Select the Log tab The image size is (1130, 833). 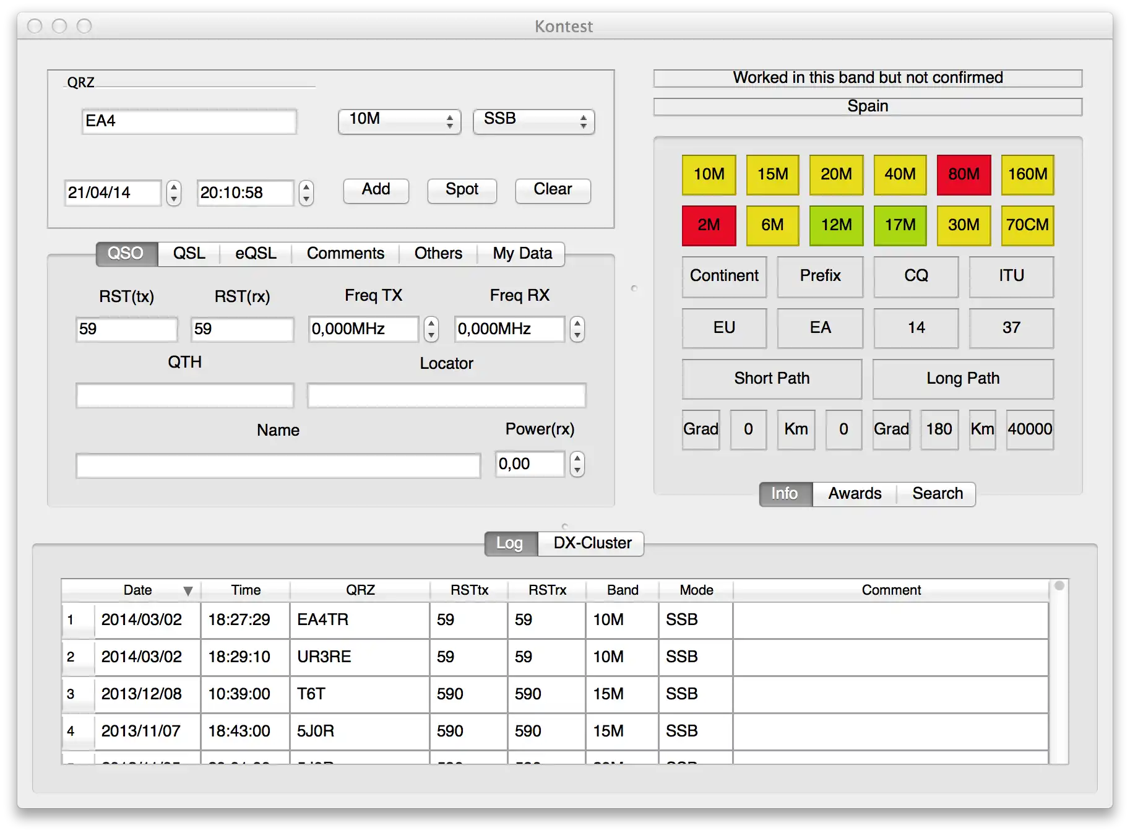[511, 543]
